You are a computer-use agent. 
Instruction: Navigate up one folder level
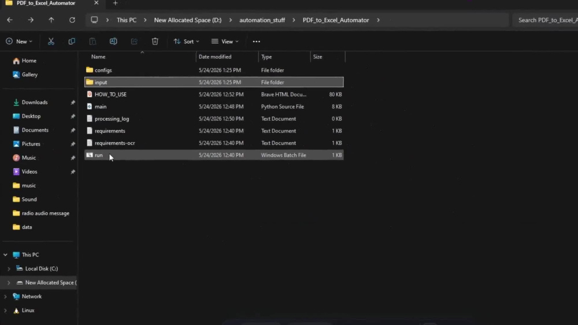[51, 20]
